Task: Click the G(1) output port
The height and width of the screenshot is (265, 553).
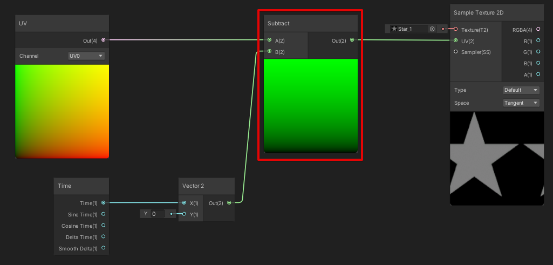Action: pos(538,51)
